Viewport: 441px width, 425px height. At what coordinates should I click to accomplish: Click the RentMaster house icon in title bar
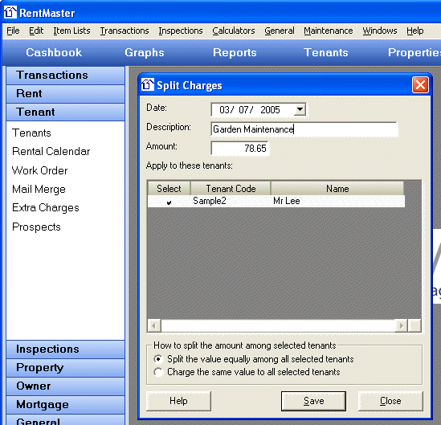tap(10, 12)
